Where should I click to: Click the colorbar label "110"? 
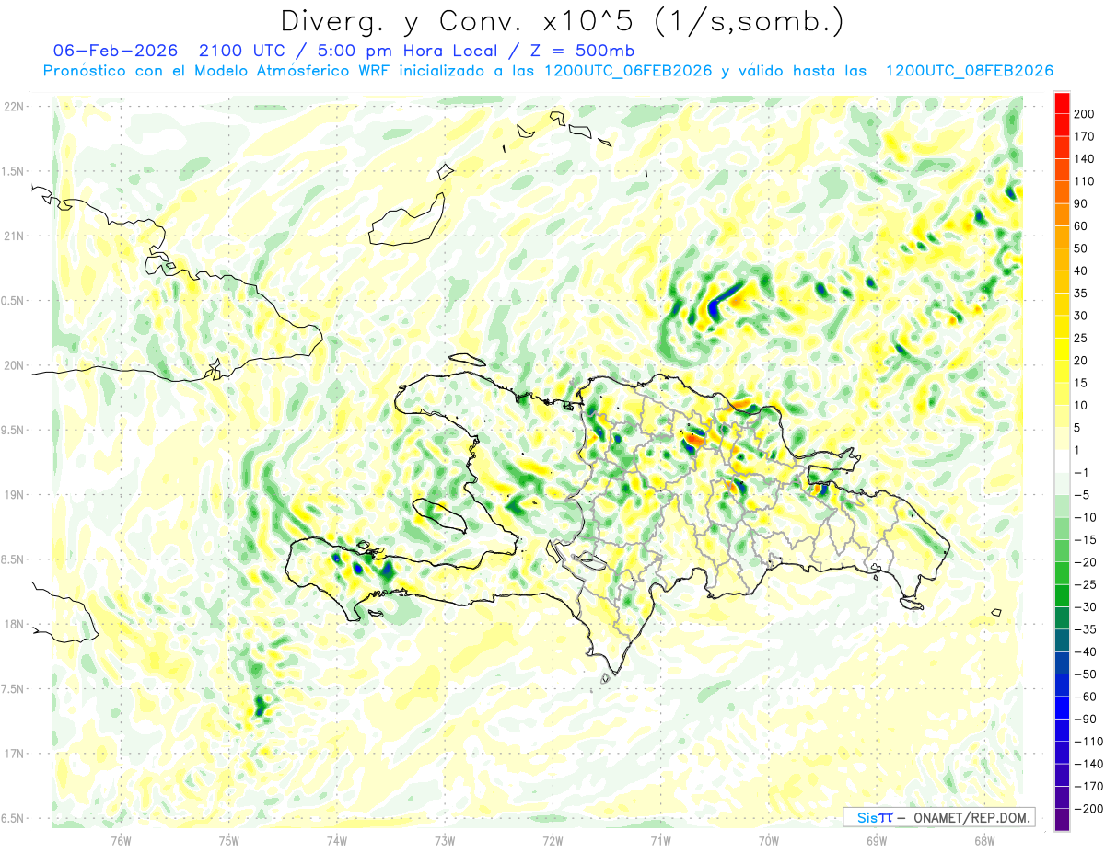tap(1086, 181)
